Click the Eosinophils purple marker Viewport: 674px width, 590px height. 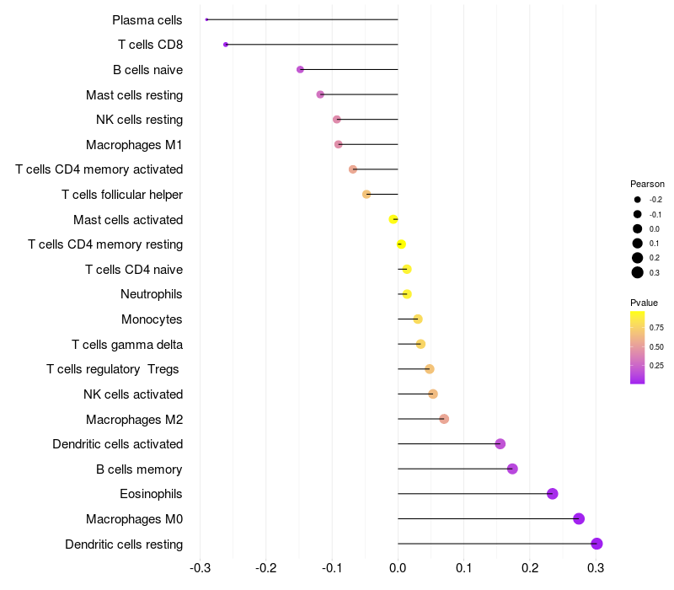click(553, 494)
